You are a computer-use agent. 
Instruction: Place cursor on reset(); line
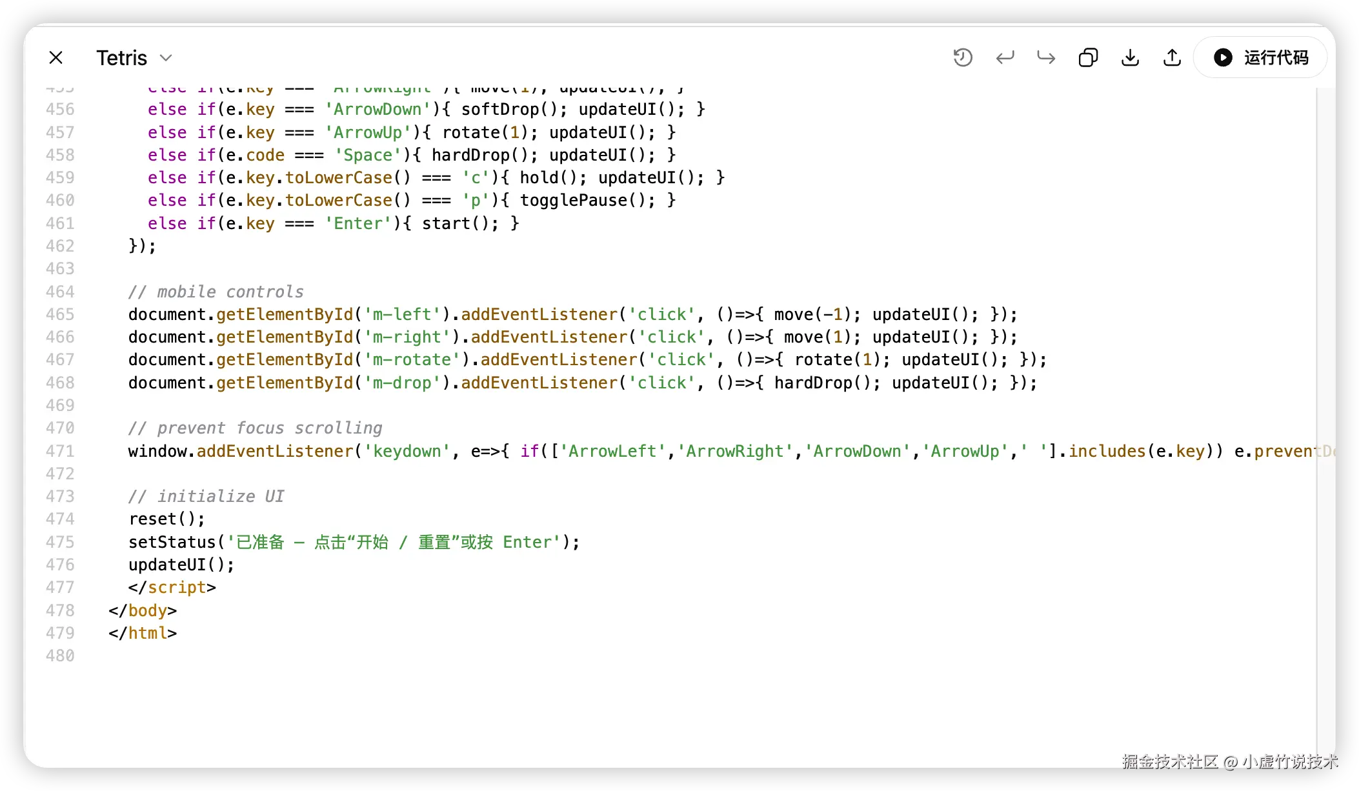166,519
